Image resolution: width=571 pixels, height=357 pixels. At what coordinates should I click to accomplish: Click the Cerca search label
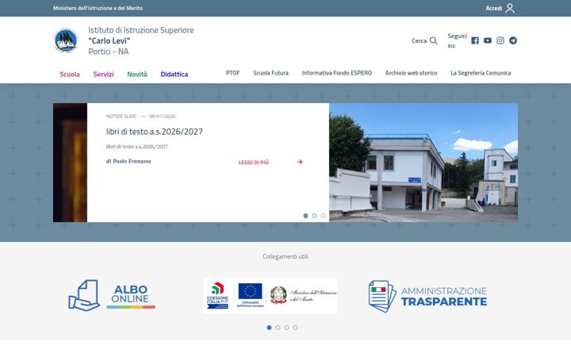(420, 40)
